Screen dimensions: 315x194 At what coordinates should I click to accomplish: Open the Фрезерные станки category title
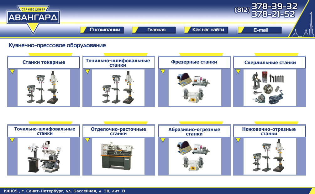[194, 62]
